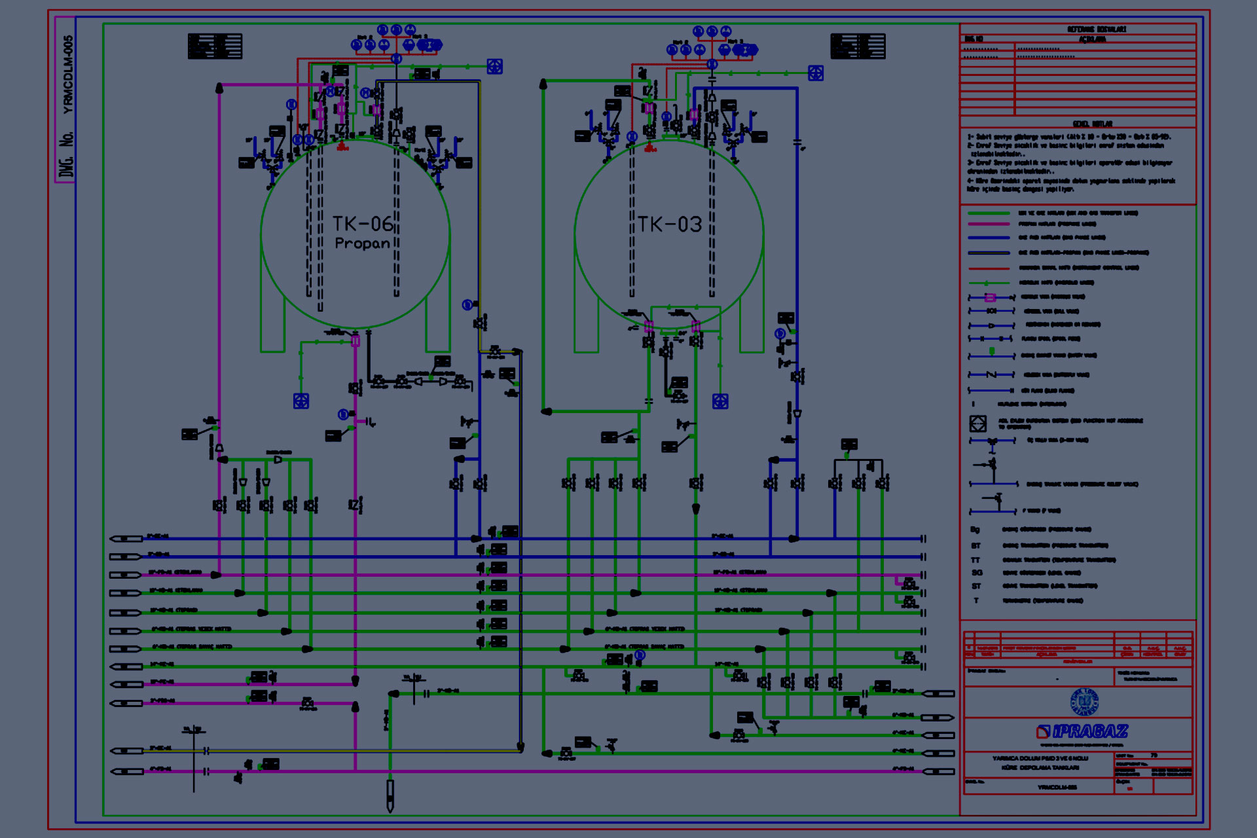Viewport: 1257px width, 838px height.
Task: Click the REFERANS DOSYALARI table heading
Action: pyautogui.click(x=1097, y=29)
